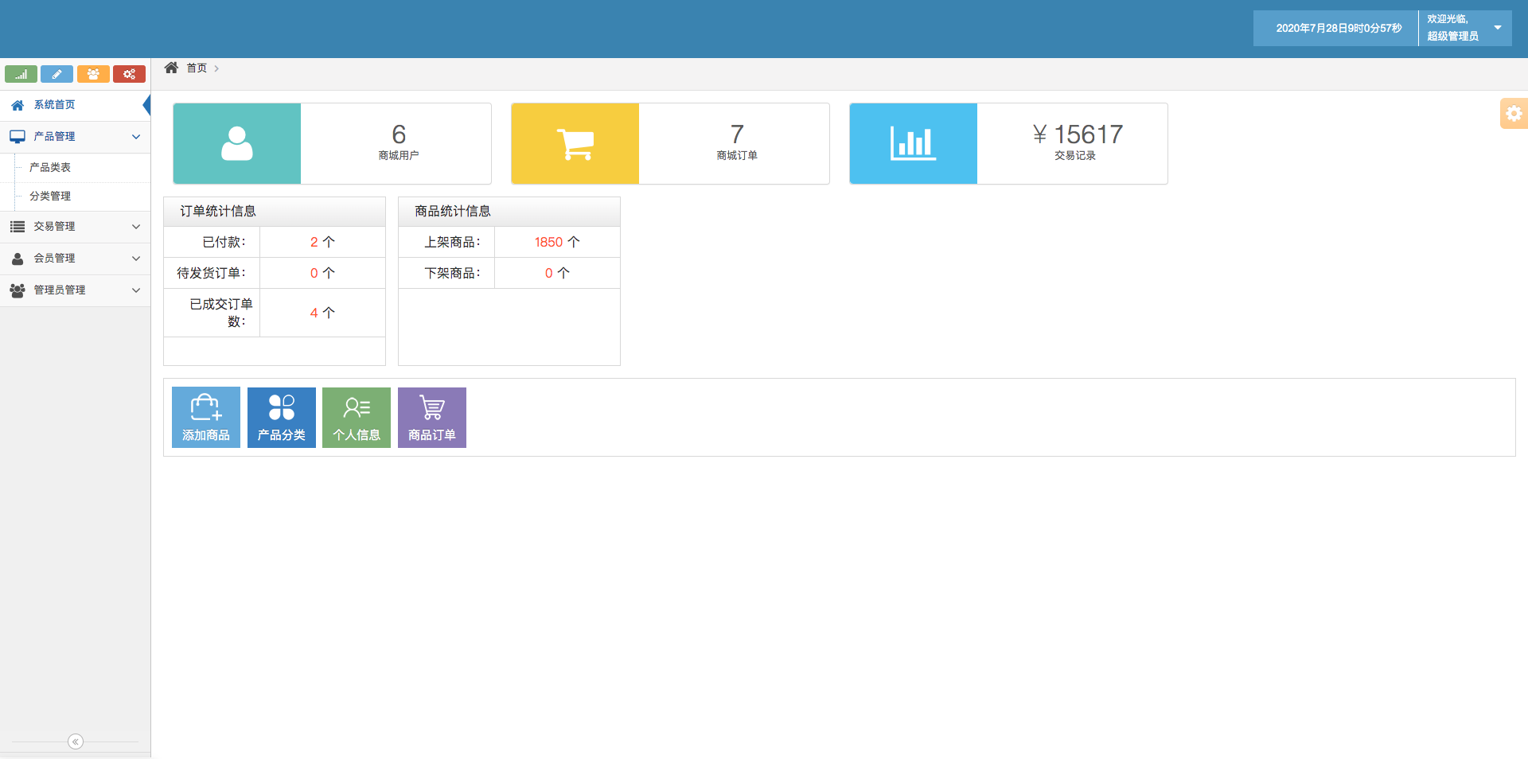Viewport: 1528px width, 759px height.
Task: Click the 商城用户 count 6
Action: [x=399, y=134]
